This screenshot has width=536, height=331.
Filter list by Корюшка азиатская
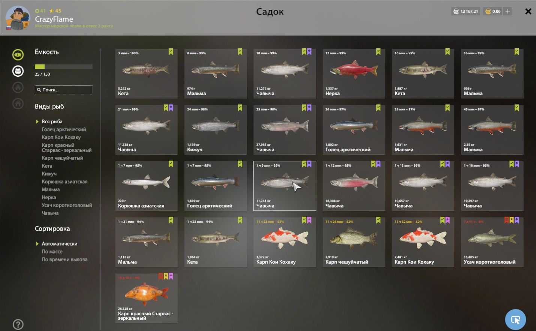pyautogui.click(x=64, y=182)
